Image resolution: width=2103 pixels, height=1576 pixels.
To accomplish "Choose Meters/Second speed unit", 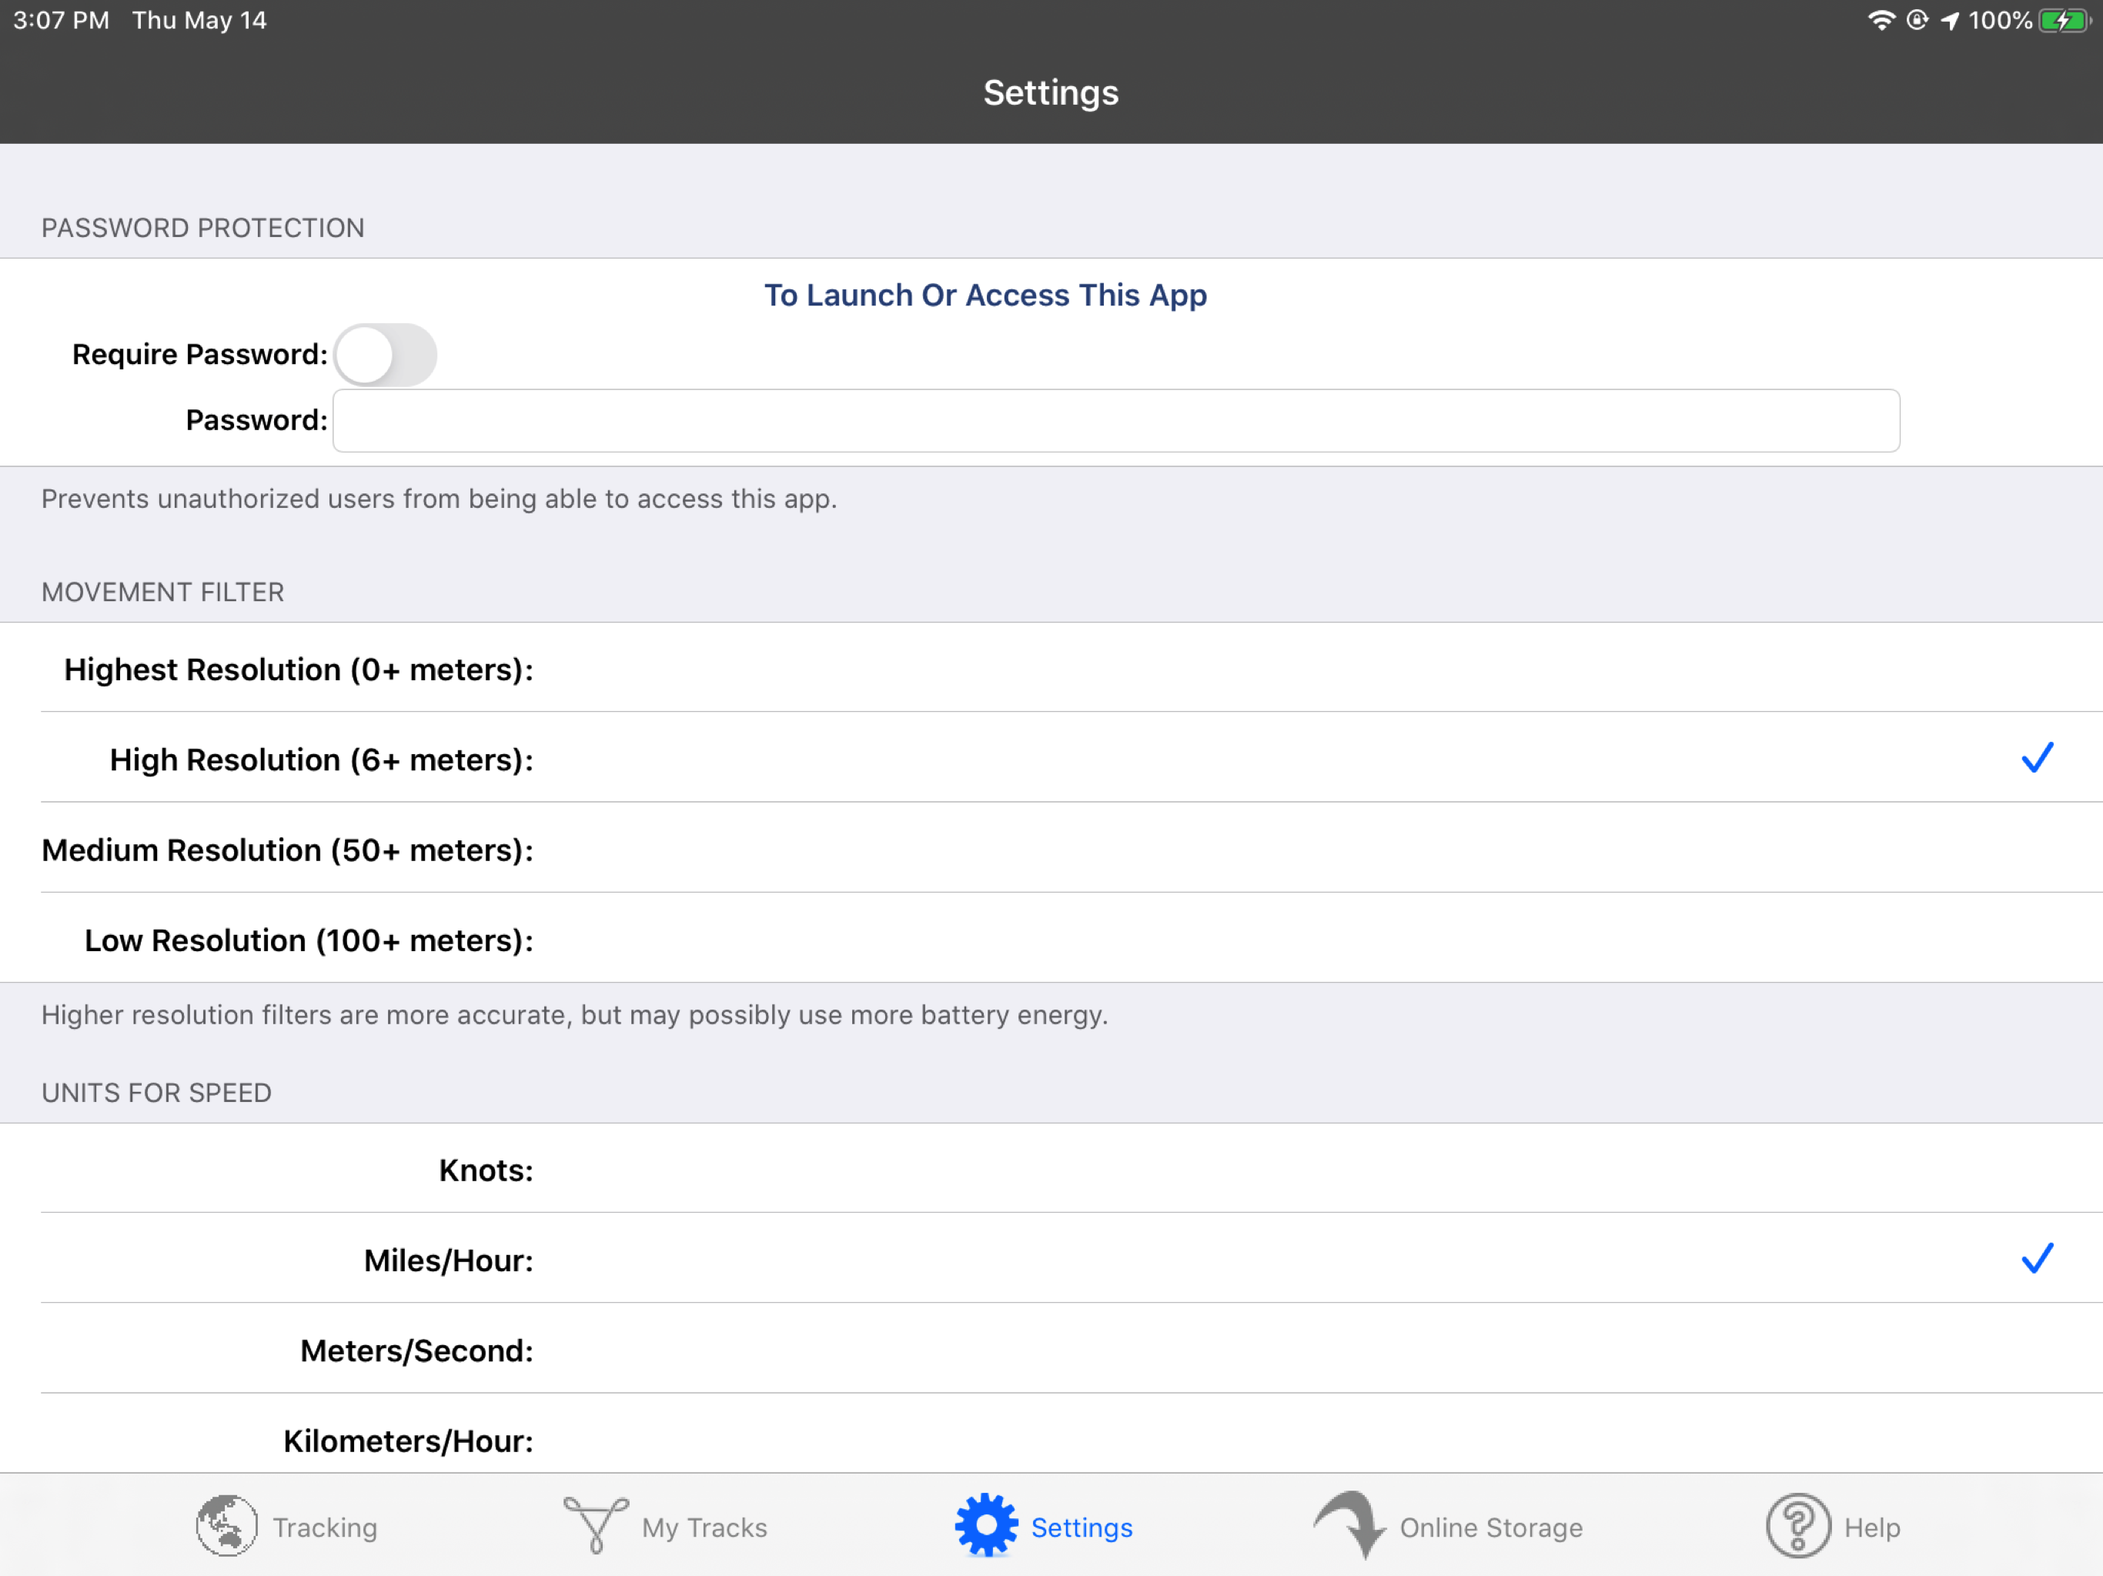I will coord(416,1351).
